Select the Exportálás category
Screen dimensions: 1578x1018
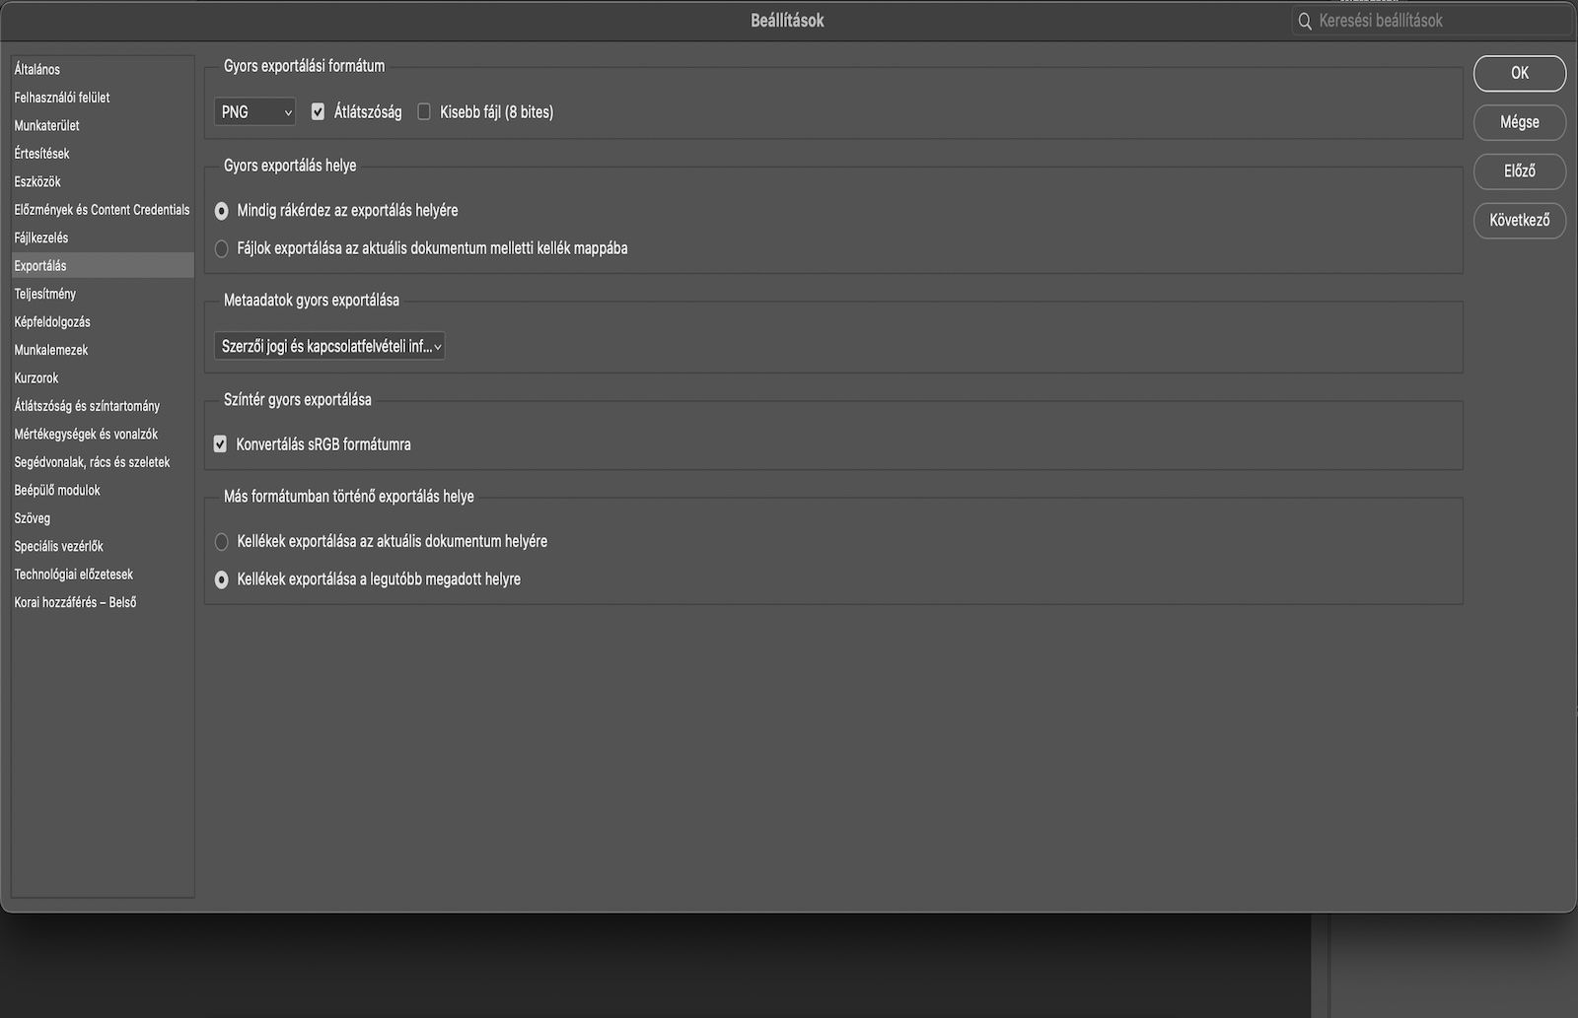pyautogui.click(x=103, y=266)
